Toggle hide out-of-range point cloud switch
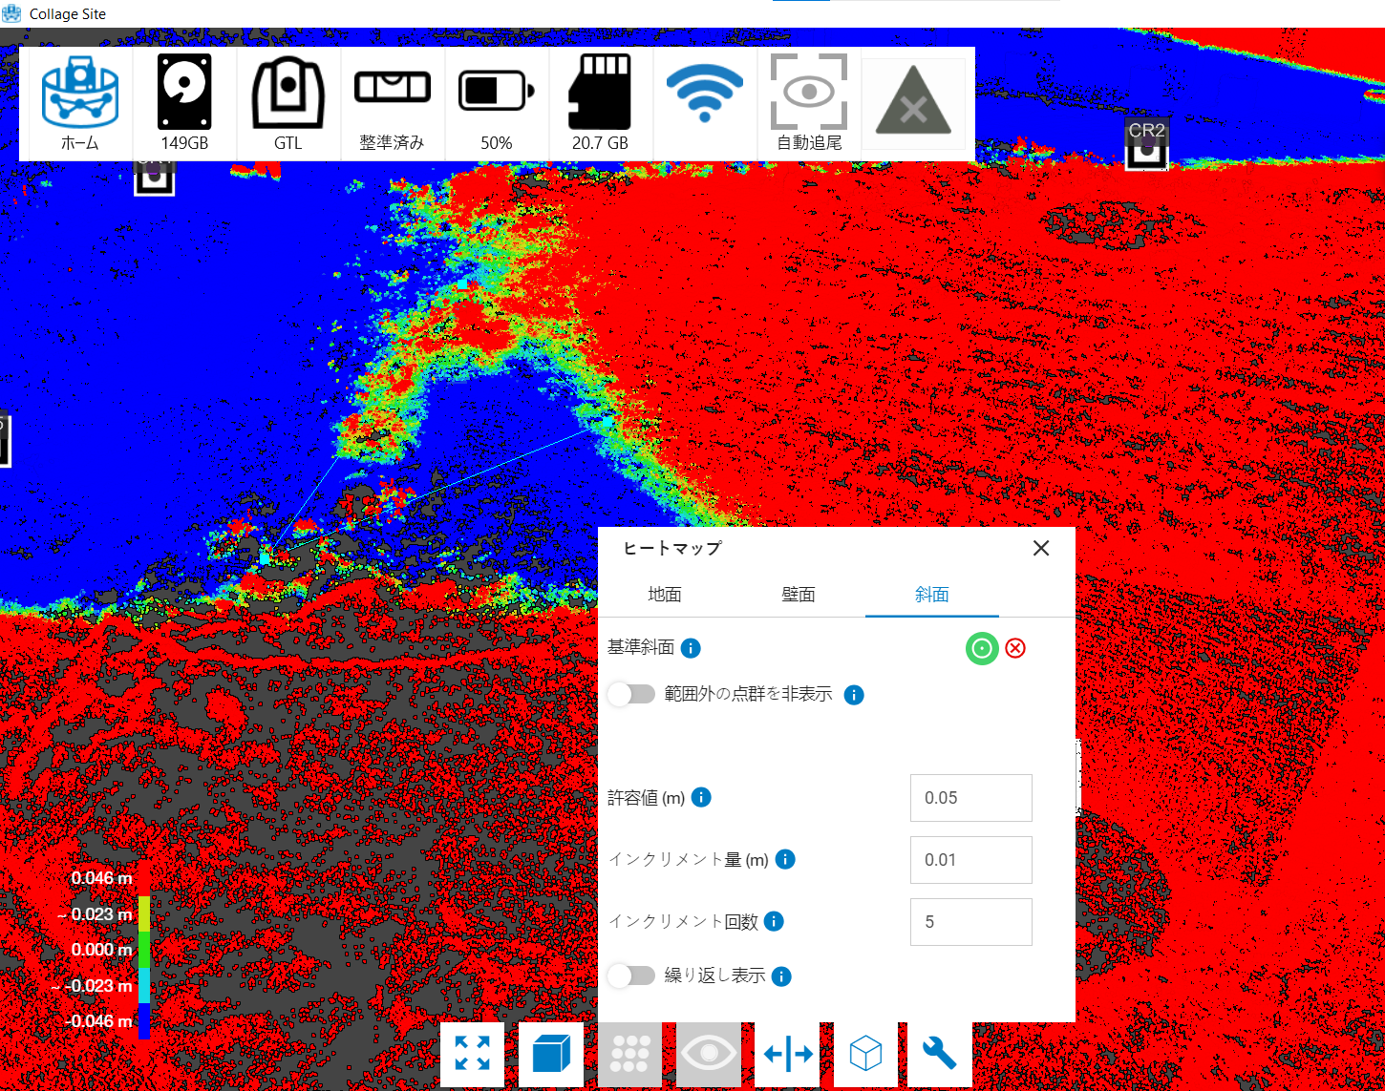Viewport: 1385px width, 1091px height. [x=631, y=694]
